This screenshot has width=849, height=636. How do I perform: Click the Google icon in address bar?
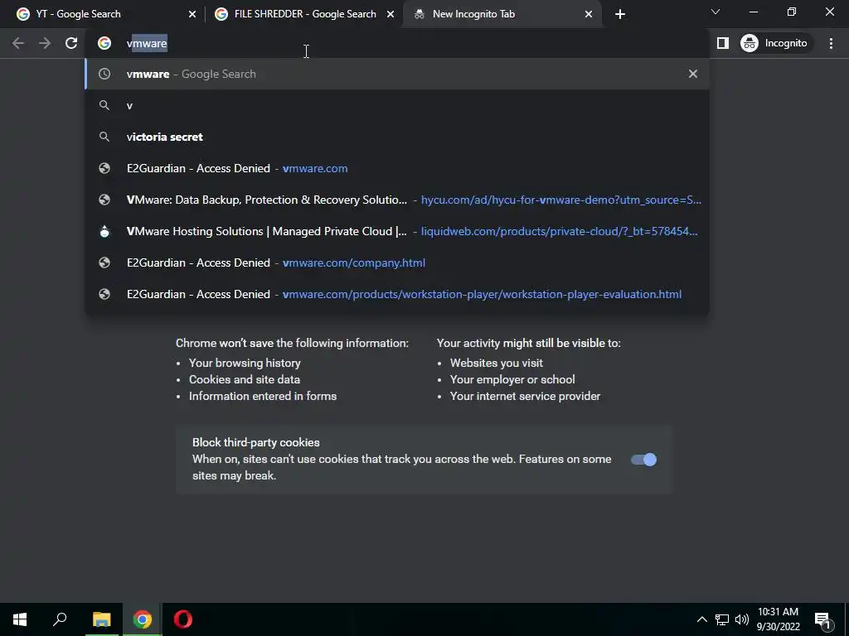[x=104, y=43]
